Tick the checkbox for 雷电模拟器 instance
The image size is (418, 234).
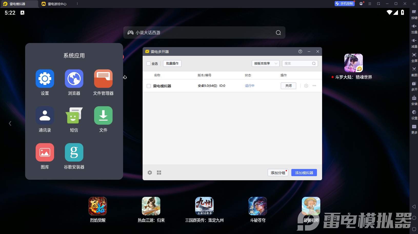tap(149, 86)
